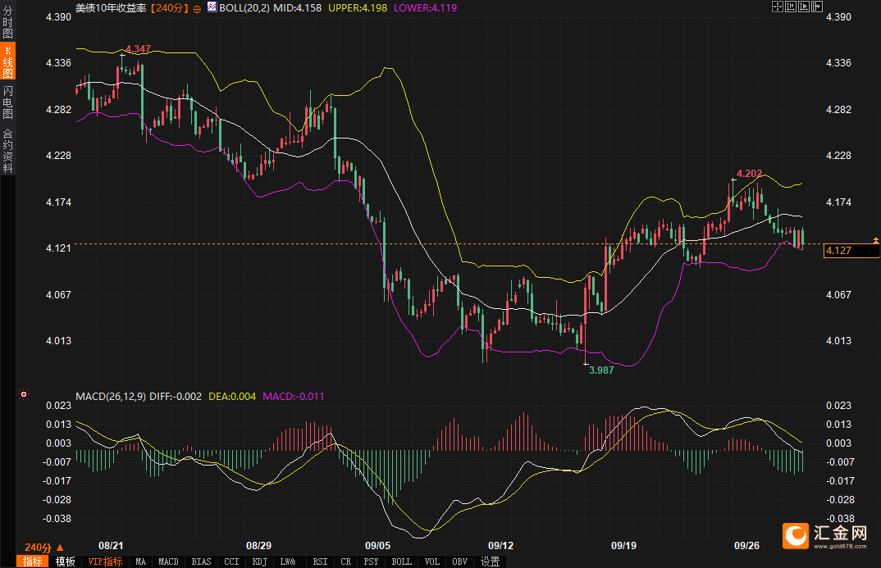The image size is (881, 568).
Task: Click the 09/12 date on time axis
Action: pyautogui.click(x=500, y=546)
